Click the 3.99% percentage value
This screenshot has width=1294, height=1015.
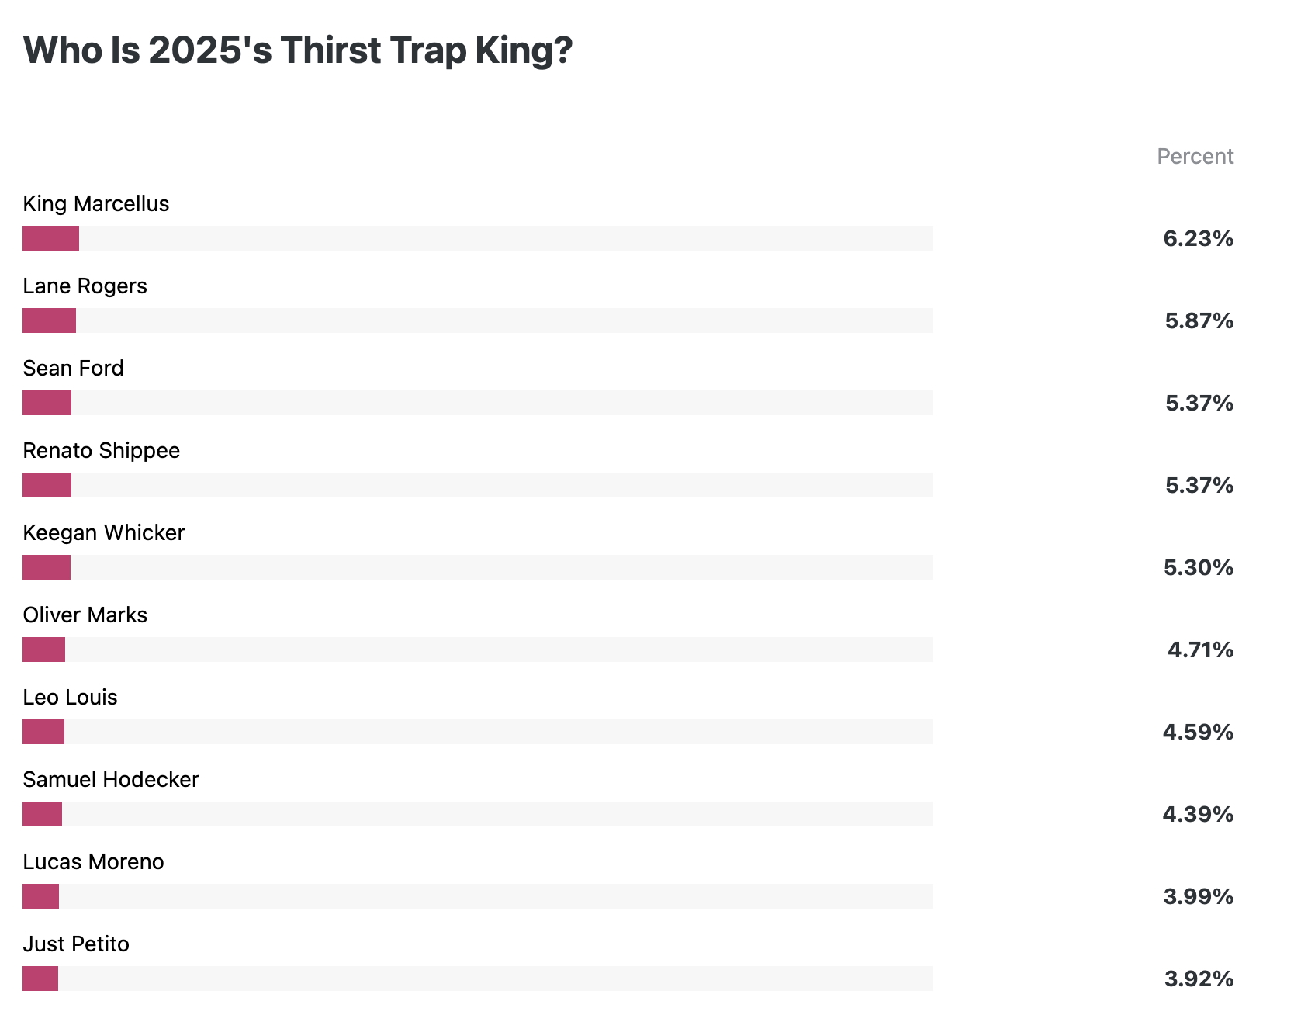point(1198,897)
